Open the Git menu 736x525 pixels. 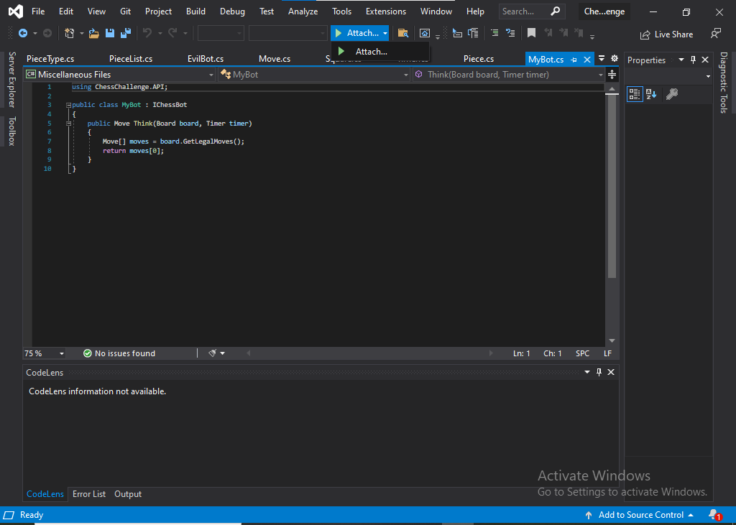click(125, 11)
